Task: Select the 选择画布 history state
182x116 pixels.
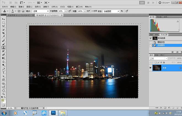Action: [165, 45]
